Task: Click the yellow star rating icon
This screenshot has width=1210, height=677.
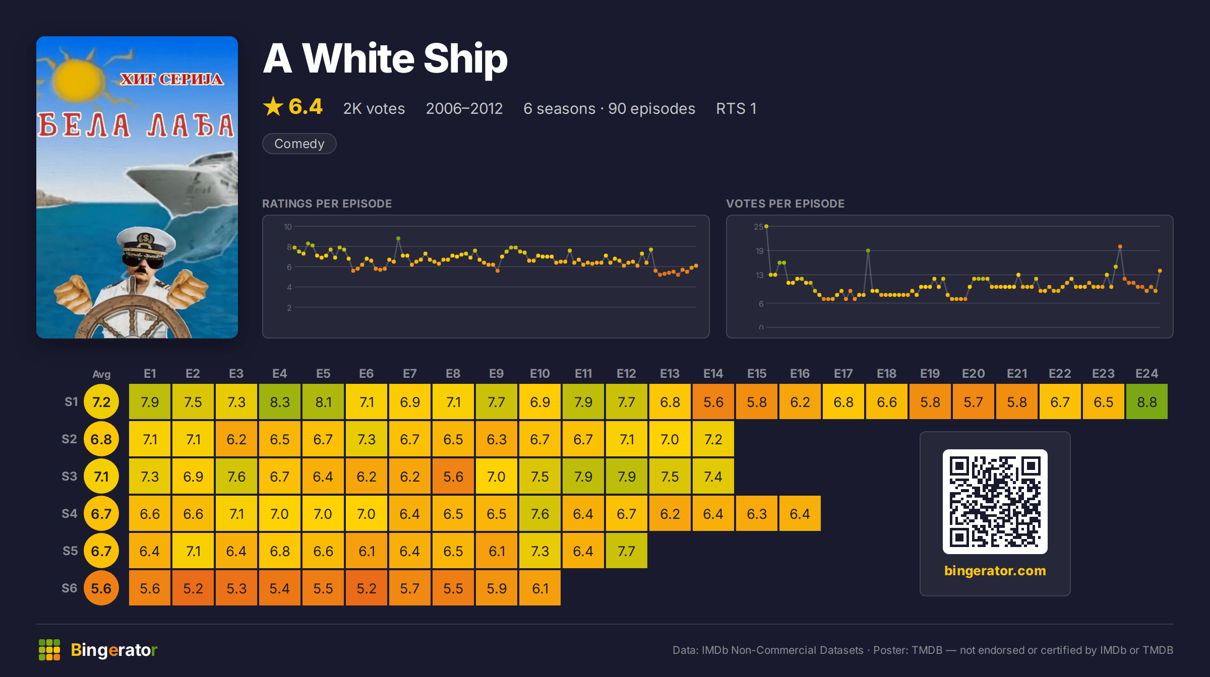Action: pos(273,107)
